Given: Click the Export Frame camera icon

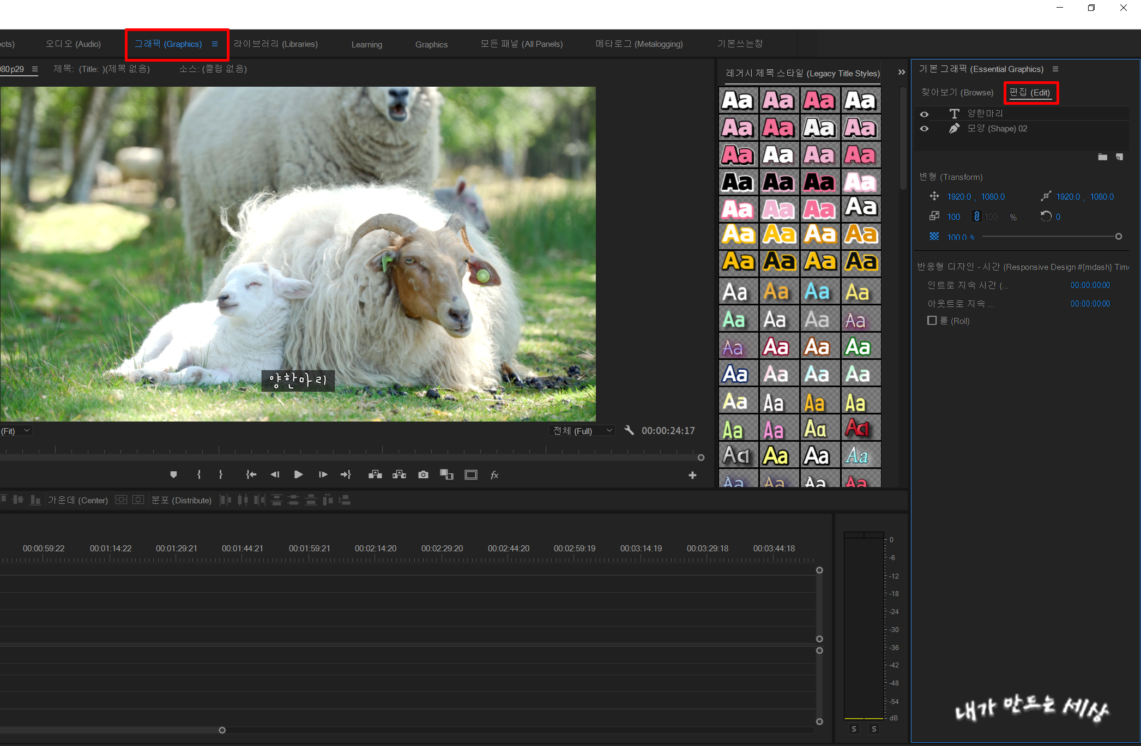Looking at the screenshot, I should pos(423,475).
